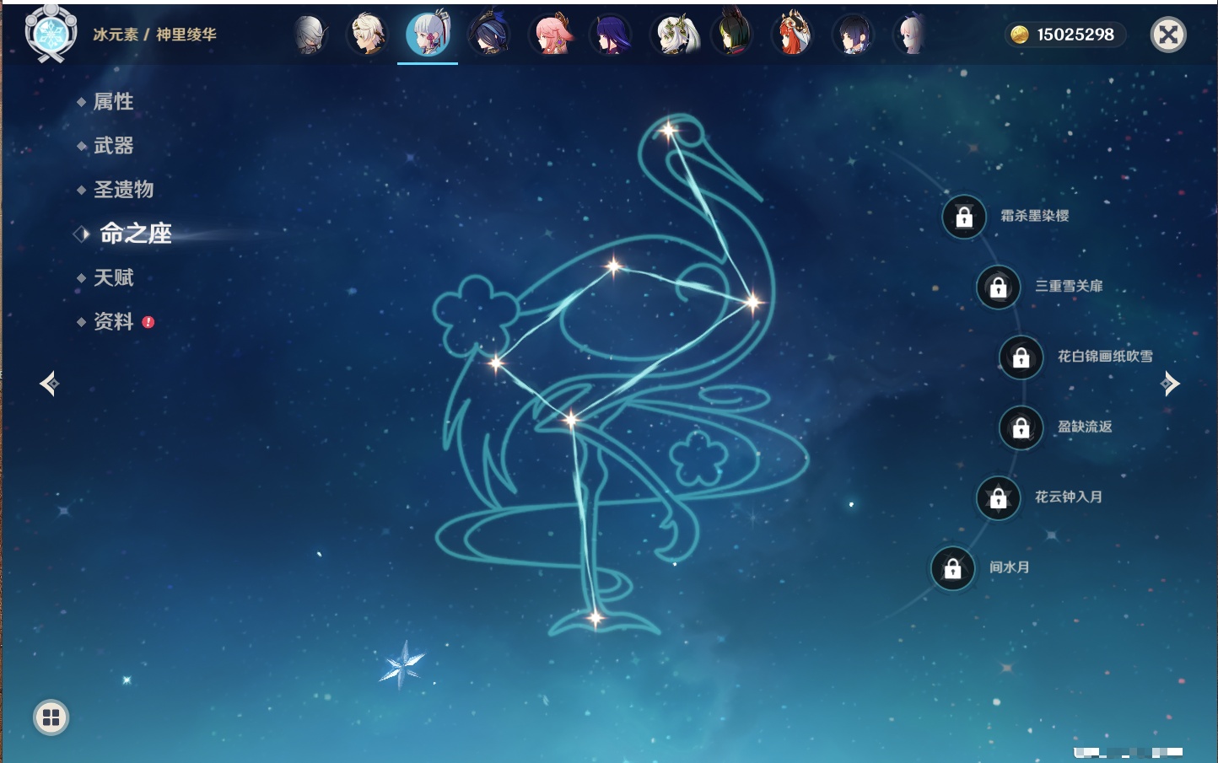
Task: Click the 三重雪关扉 constellation label
Action: (x=1069, y=286)
